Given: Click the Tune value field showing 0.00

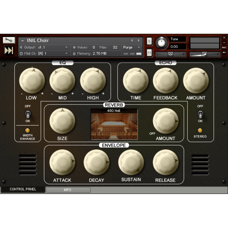Looking at the screenshot, I should point(178,47).
